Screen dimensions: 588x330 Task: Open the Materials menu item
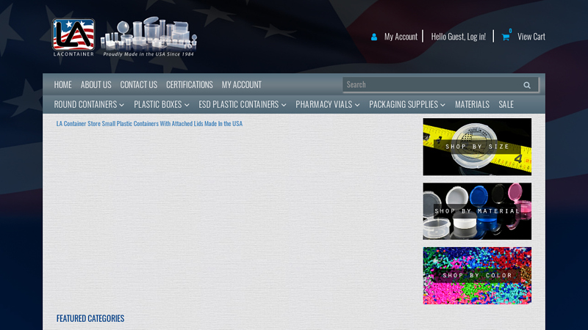coord(473,105)
